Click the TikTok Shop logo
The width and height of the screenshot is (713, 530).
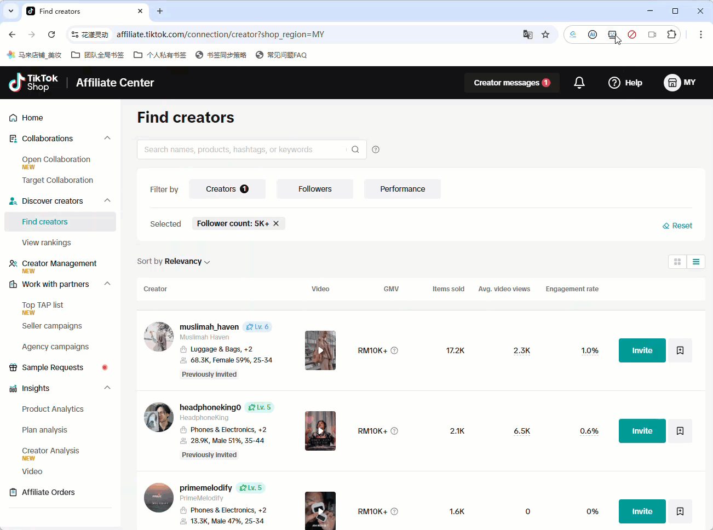pos(33,83)
